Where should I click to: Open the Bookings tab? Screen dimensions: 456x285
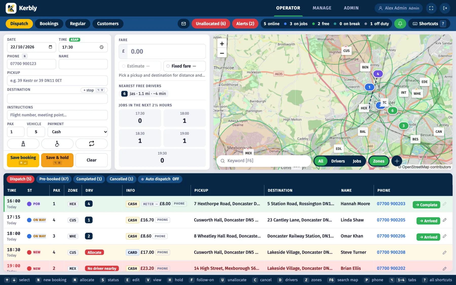click(x=49, y=24)
